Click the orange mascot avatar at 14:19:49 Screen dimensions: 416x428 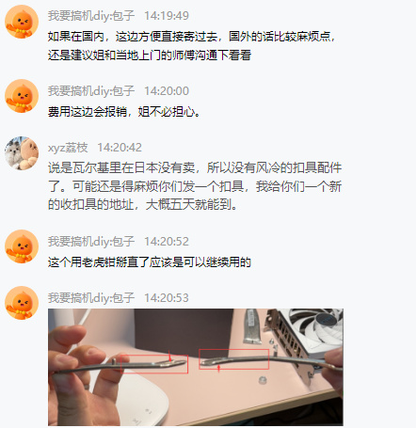click(22, 22)
